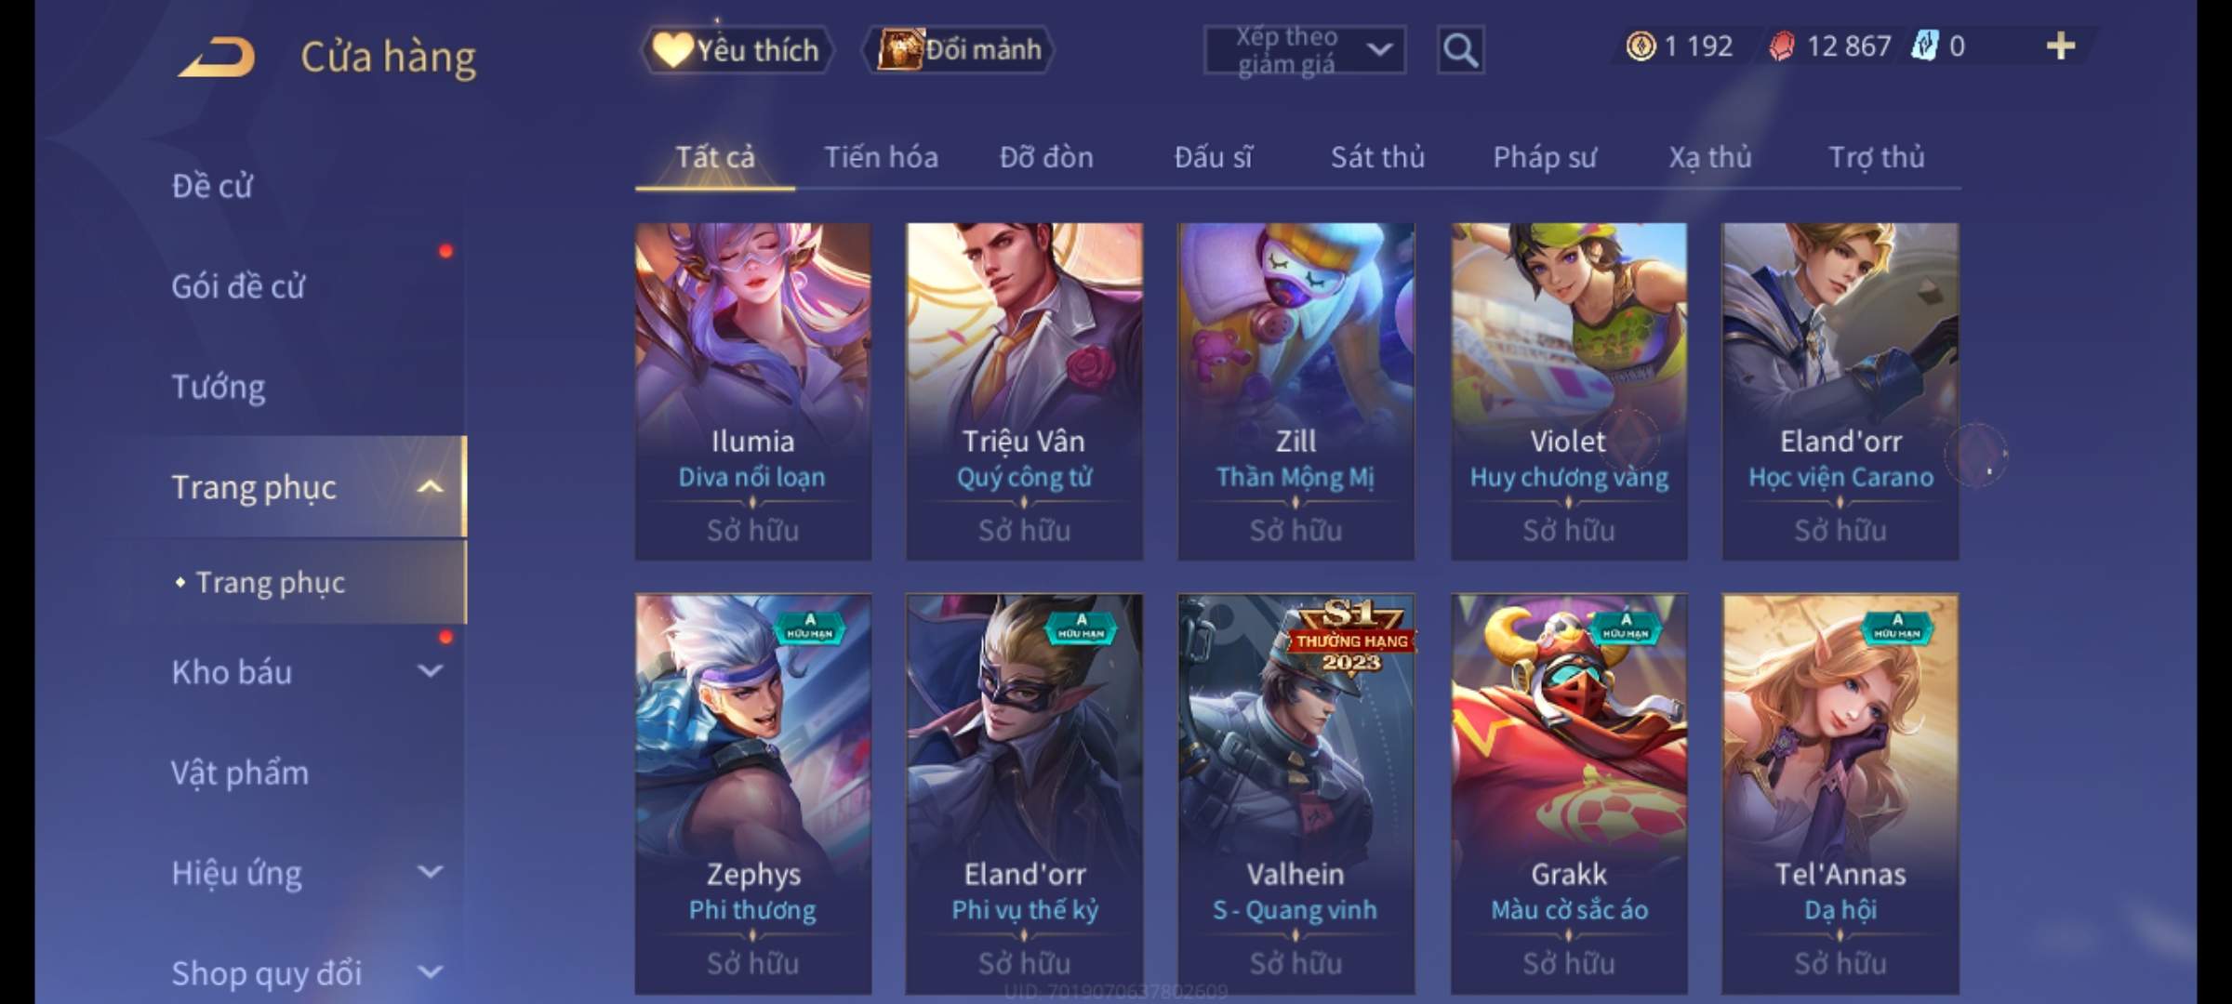Tap the blue voucher currency icon
The image size is (2232, 1004).
[x=1923, y=46]
